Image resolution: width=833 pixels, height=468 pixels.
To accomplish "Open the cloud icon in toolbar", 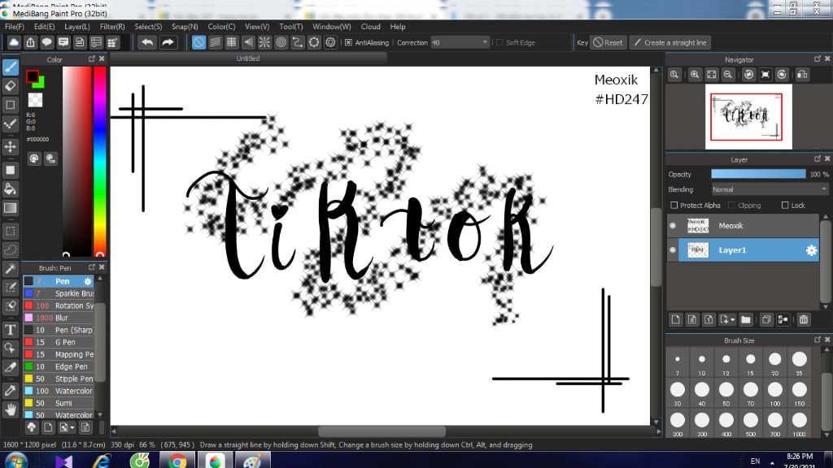I will pos(14,42).
